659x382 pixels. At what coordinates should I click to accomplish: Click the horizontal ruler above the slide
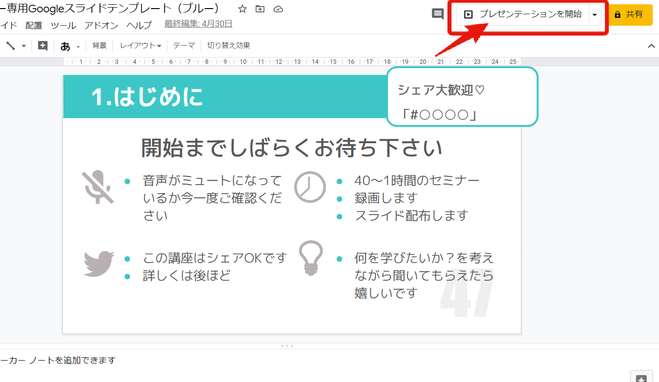(x=292, y=61)
